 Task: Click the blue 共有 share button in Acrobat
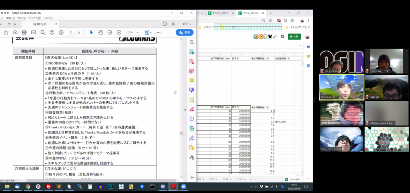click(x=184, y=33)
